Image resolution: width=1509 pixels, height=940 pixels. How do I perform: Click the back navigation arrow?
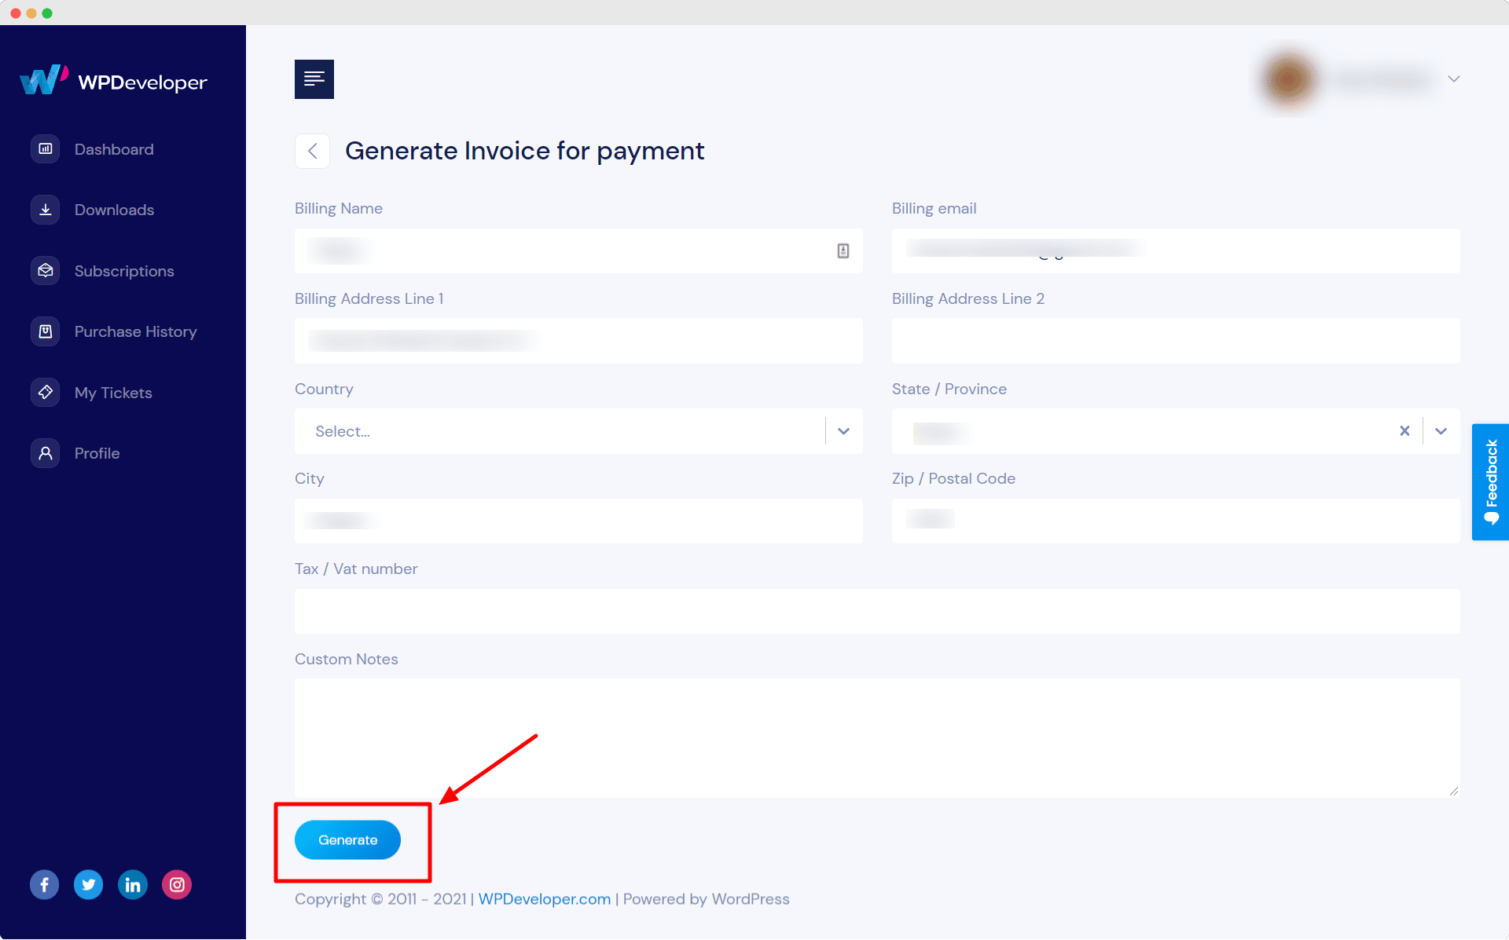311,151
